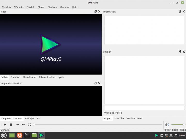Detach the Information panel
Viewport: 186px width, 139px height.
click(x=180, y=12)
